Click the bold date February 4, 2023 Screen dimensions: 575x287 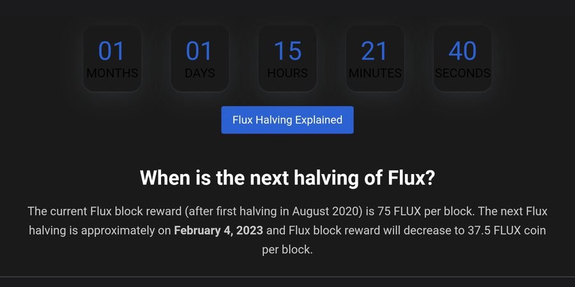point(218,230)
